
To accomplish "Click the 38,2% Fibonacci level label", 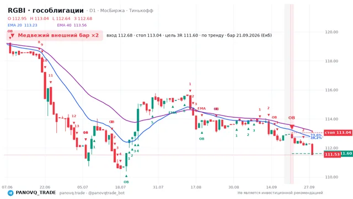I will tap(316, 138).
